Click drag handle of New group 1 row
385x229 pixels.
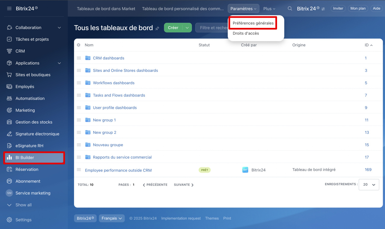click(x=79, y=120)
